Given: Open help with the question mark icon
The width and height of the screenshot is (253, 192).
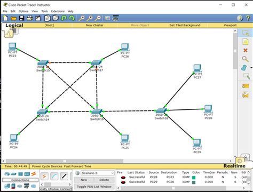Looking at the screenshot, I should coord(248,18).
